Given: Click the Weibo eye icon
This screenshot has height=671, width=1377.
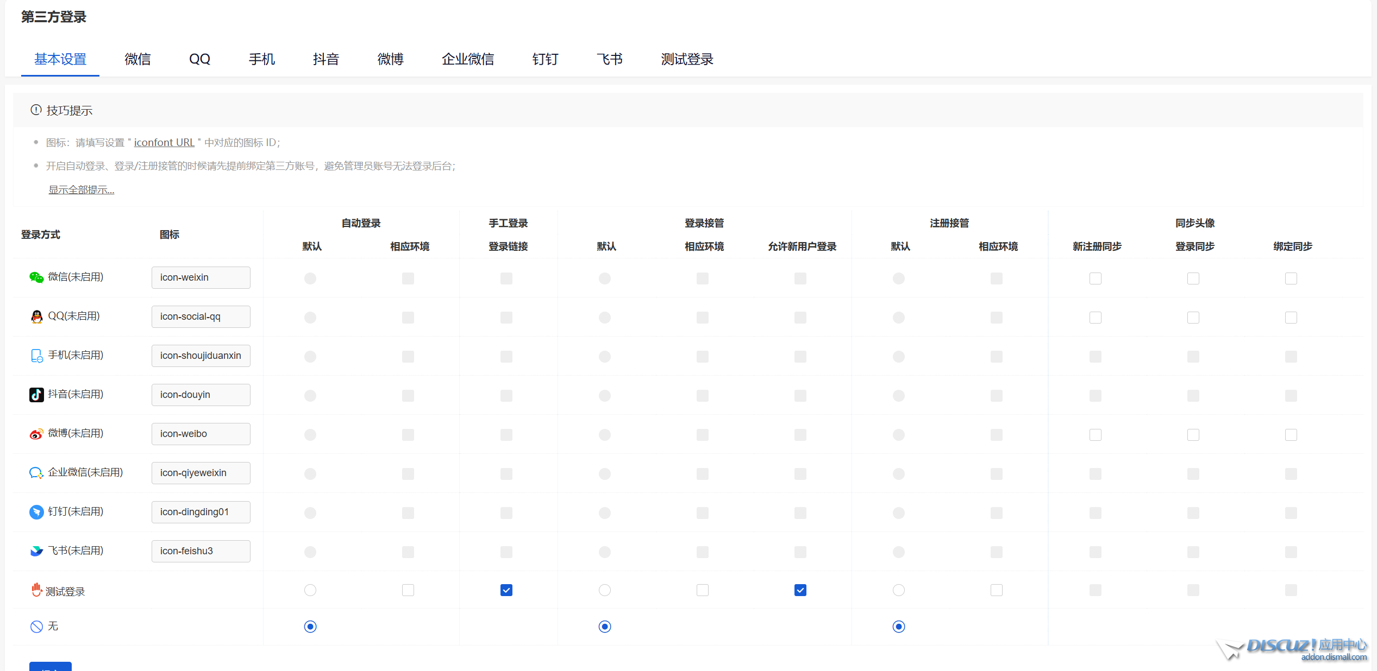Looking at the screenshot, I should click(36, 434).
